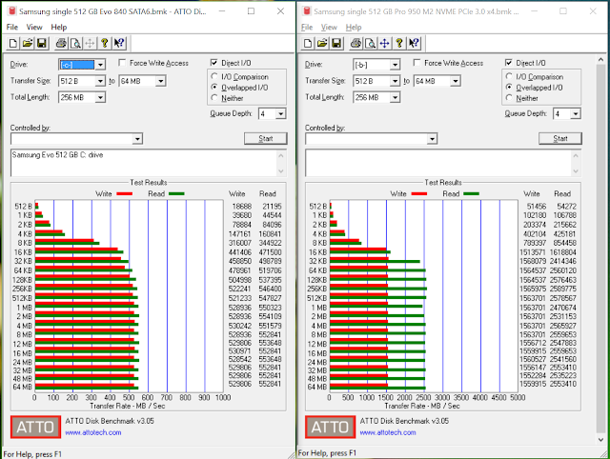Open 64 MB max transfer size dropdown in Evo 840 window

click(161, 81)
